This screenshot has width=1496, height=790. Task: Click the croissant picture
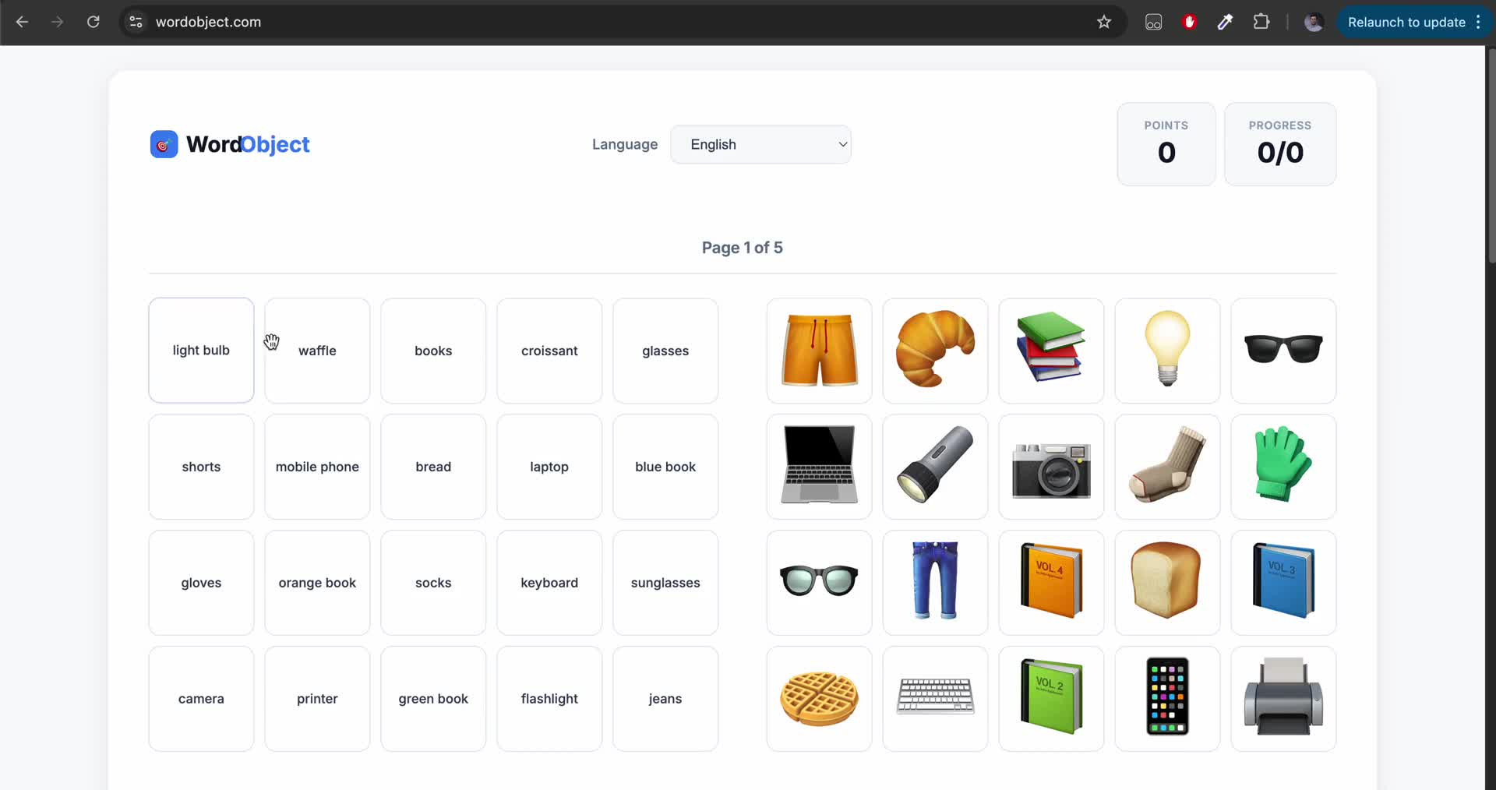(x=935, y=351)
